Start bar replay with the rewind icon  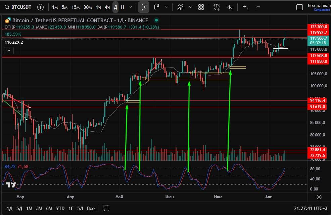pyautogui.click(x=230, y=7)
